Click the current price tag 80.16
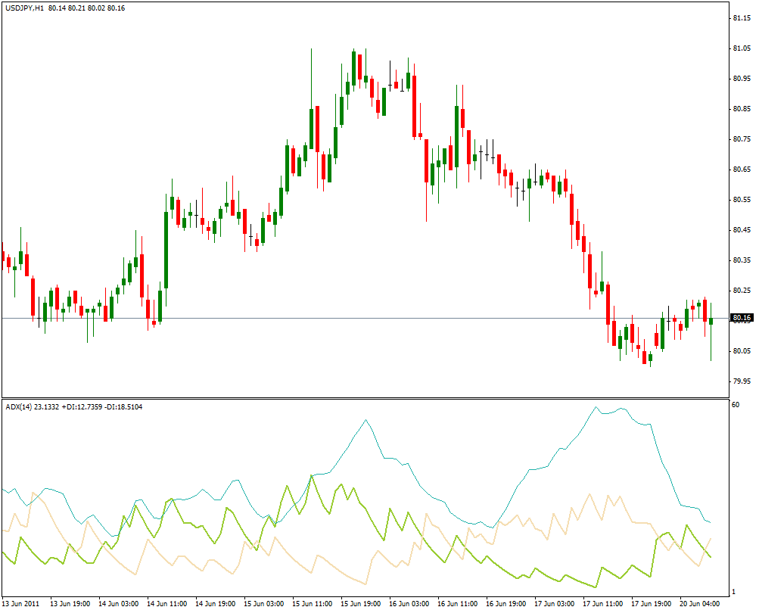 pyautogui.click(x=742, y=318)
